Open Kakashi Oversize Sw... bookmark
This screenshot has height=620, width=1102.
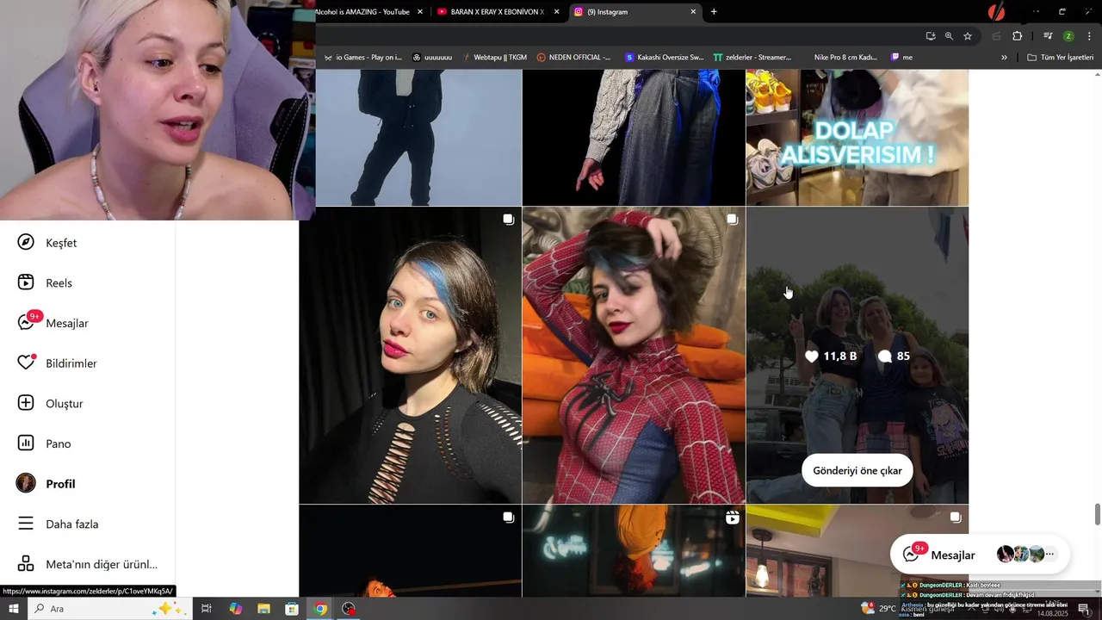pos(664,58)
